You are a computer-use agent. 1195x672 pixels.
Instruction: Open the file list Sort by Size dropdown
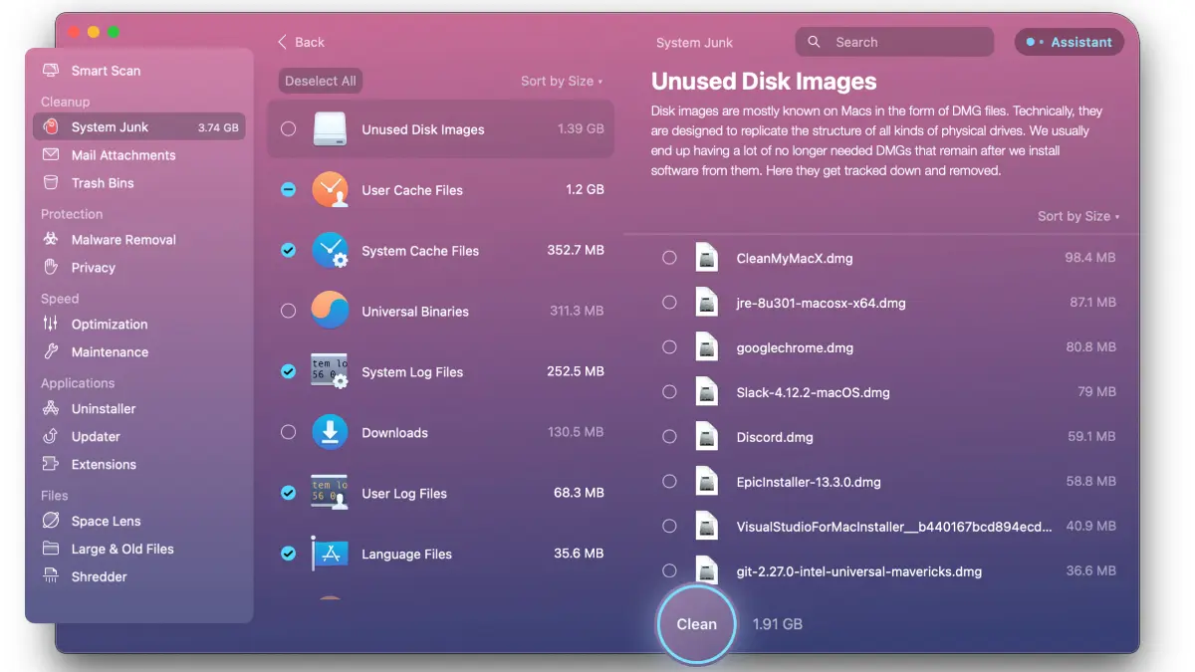coord(1078,216)
